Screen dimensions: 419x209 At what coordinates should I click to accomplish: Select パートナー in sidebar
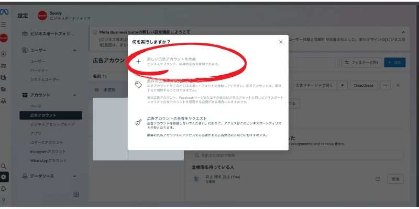click(39, 71)
